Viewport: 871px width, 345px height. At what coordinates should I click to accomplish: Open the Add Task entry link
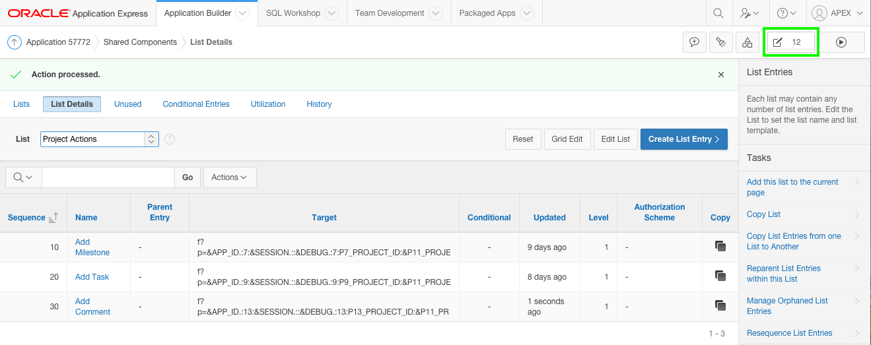pos(92,277)
